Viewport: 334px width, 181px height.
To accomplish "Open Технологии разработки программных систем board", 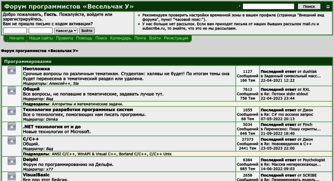I will click(x=78, y=110).
